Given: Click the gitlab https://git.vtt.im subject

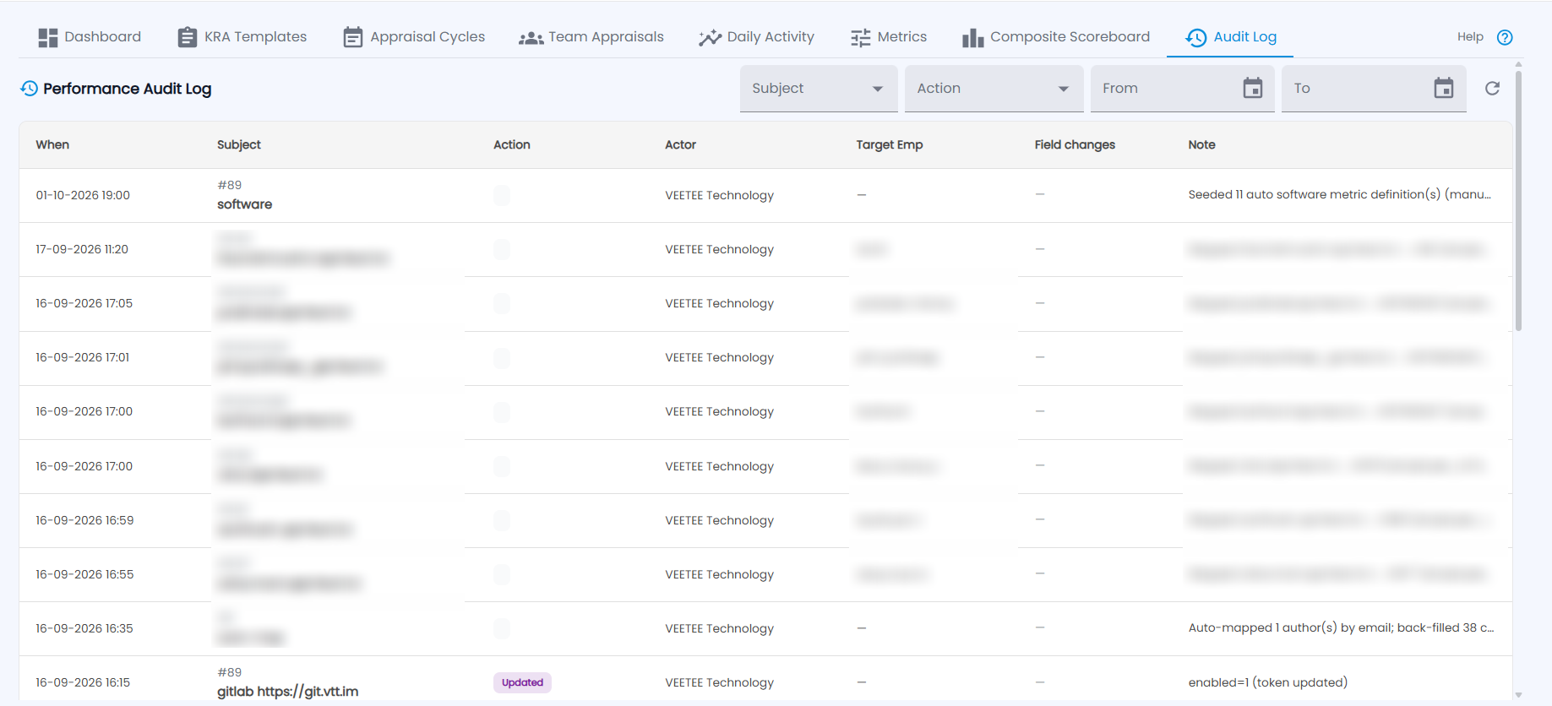Looking at the screenshot, I should coord(288,692).
